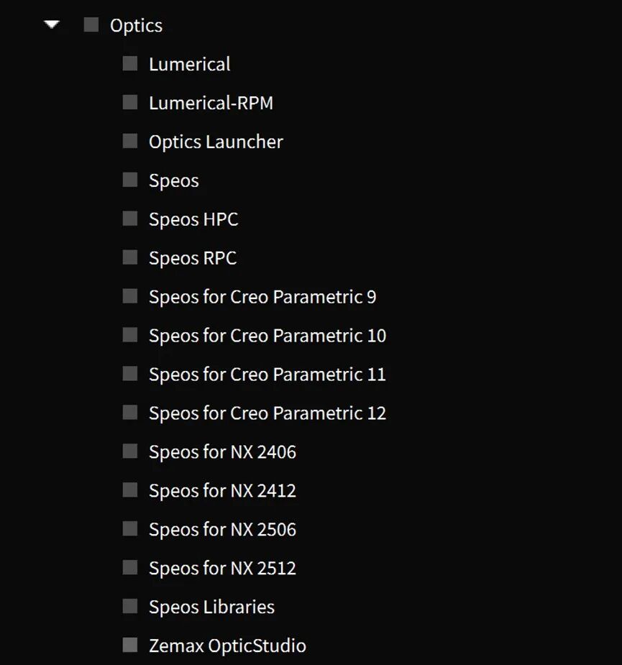Click the Optics group label
This screenshot has height=665, width=622.
point(136,26)
